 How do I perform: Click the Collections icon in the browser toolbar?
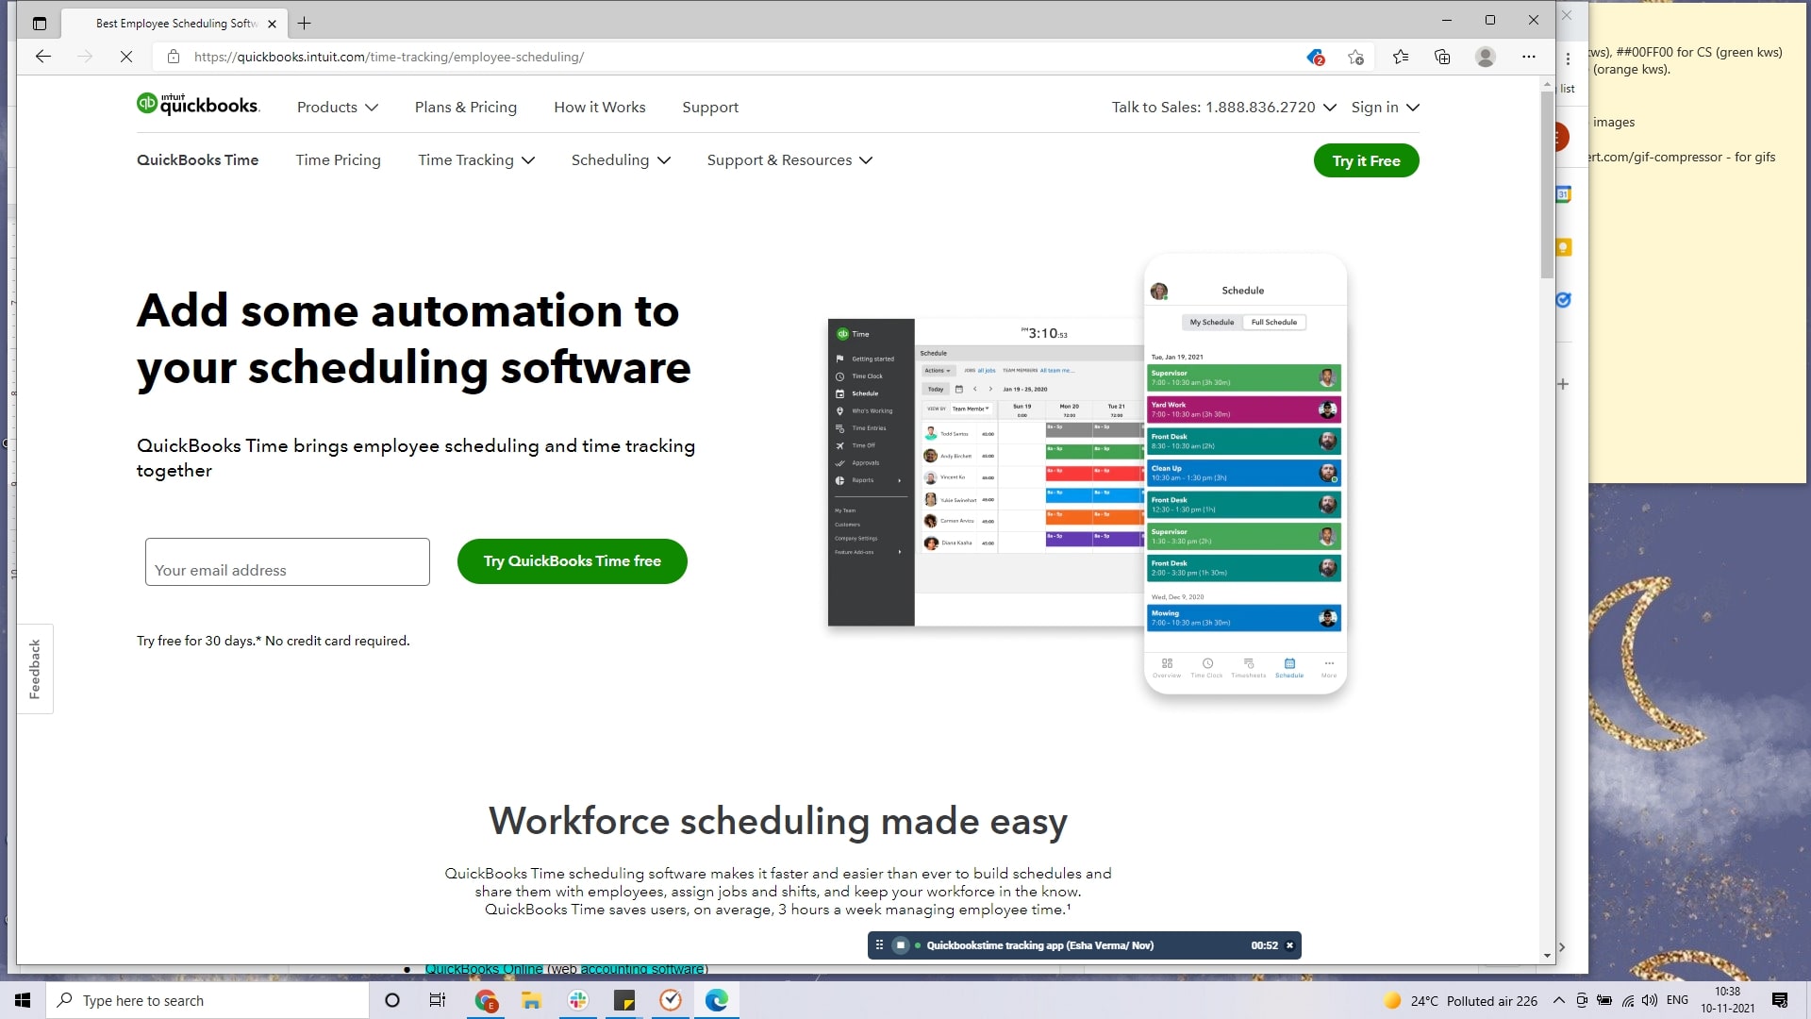point(1442,57)
